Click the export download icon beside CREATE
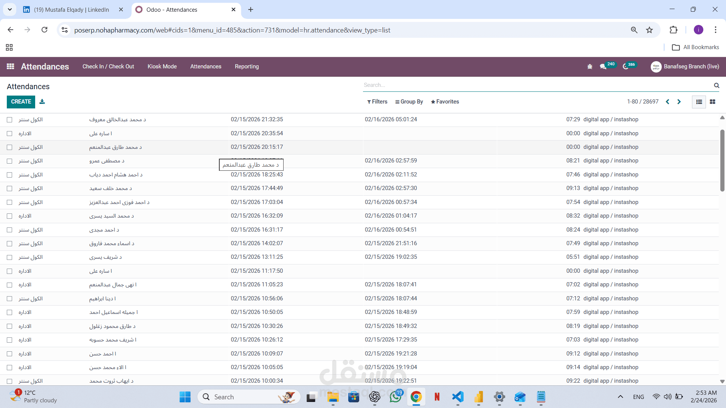Screen dimensions: 726x408 coord(42,102)
